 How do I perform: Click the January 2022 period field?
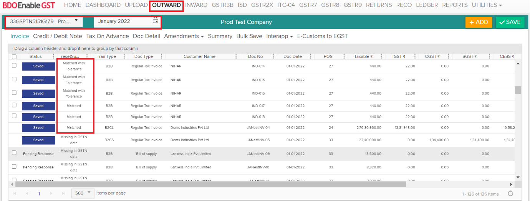point(123,21)
